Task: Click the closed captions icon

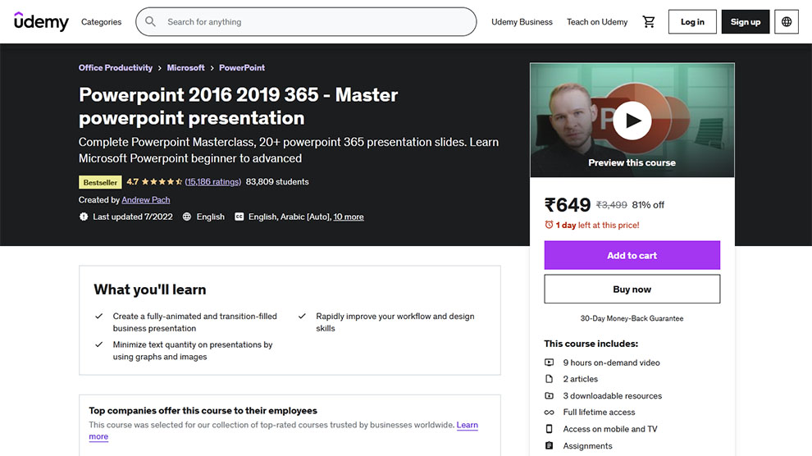Action: (x=239, y=217)
